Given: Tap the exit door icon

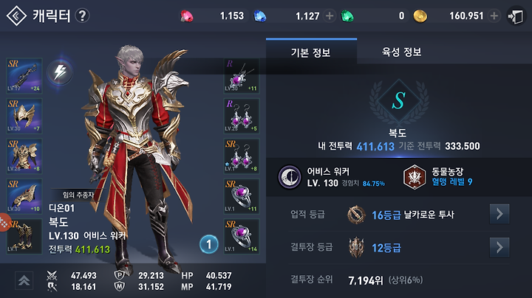Looking at the screenshot, I should pos(516,16).
